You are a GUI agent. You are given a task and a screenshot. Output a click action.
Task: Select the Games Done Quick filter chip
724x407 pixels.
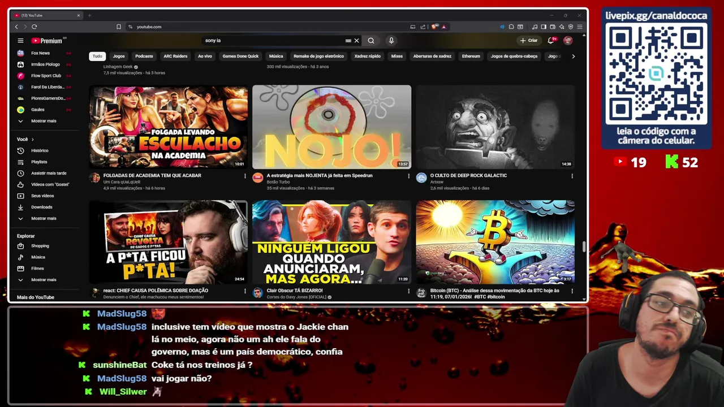(x=240, y=57)
